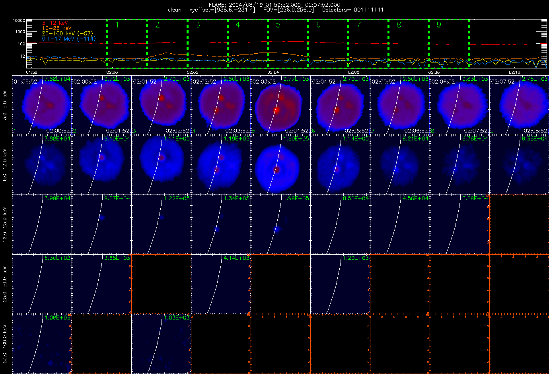Open the 12.0-25.0 keV image with peak 9.27E+04
The height and width of the screenshot is (374, 549).
click(101, 224)
